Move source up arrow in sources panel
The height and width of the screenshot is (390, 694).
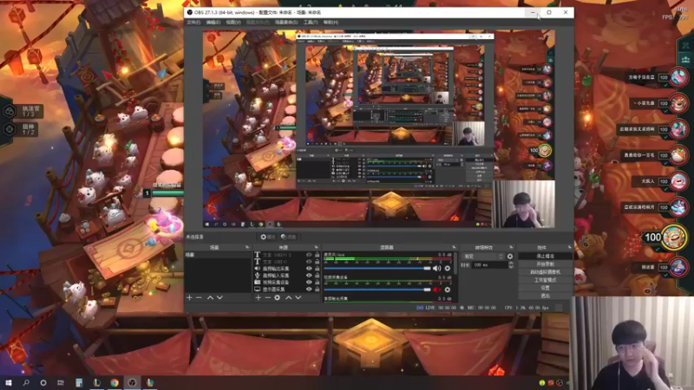click(x=289, y=298)
